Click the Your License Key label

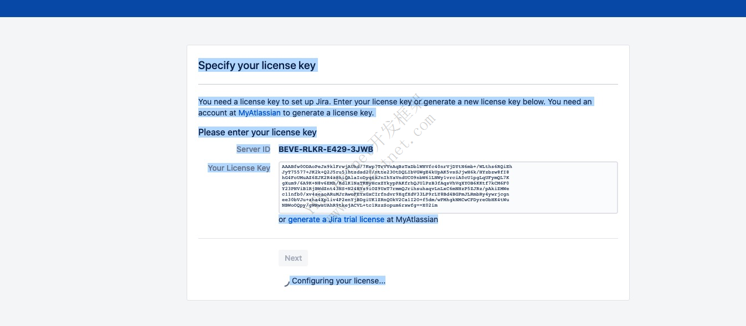[x=239, y=168]
